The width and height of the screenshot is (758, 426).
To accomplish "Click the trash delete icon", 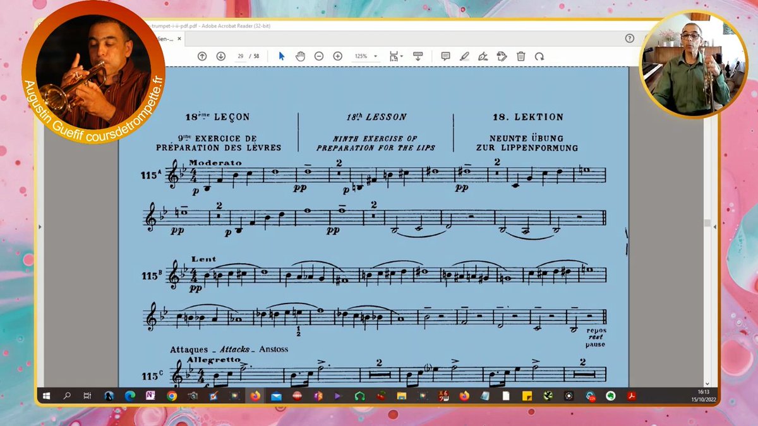I will pyautogui.click(x=520, y=56).
